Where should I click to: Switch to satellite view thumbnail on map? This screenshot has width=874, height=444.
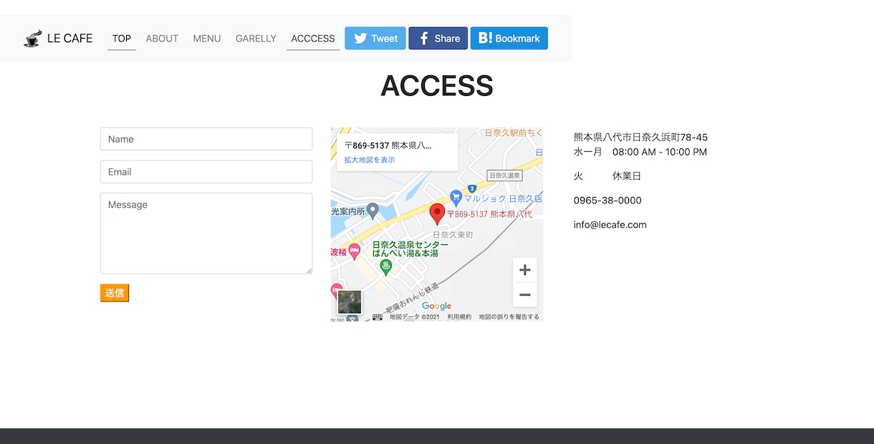click(350, 302)
